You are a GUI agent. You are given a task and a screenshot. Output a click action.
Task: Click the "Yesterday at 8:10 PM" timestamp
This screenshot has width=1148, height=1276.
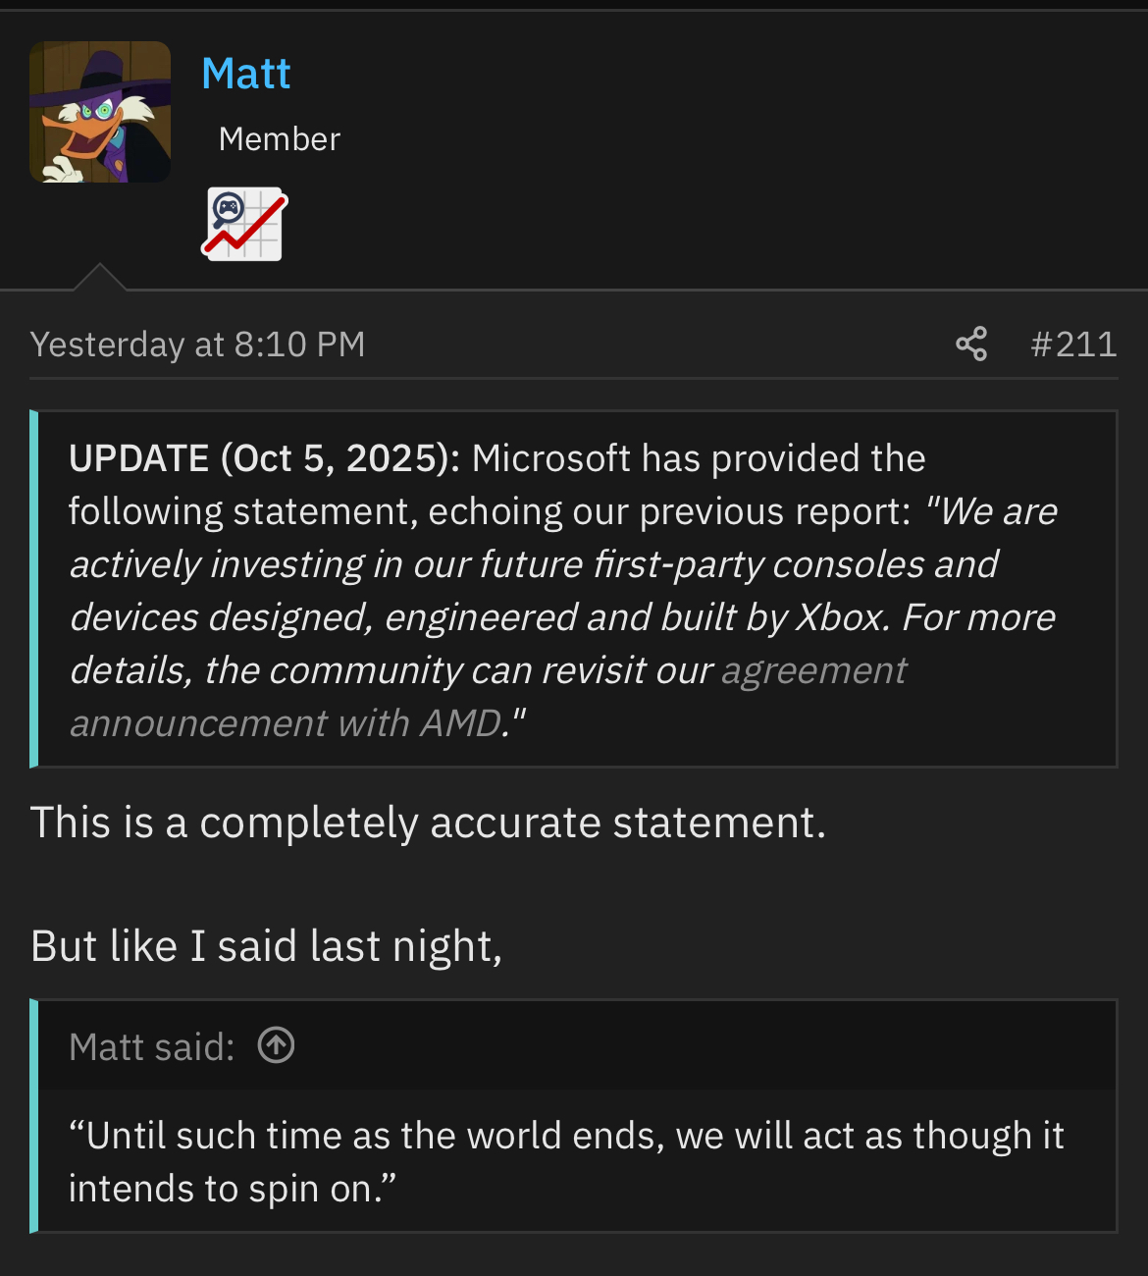(197, 345)
